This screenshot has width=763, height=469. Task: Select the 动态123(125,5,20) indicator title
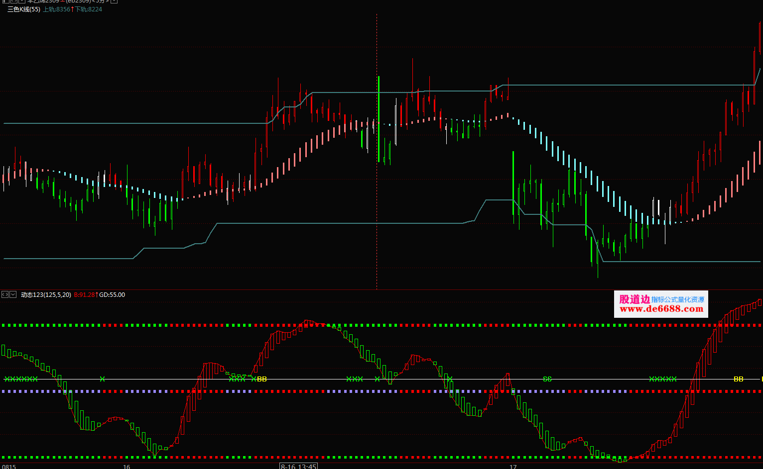coord(46,295)
